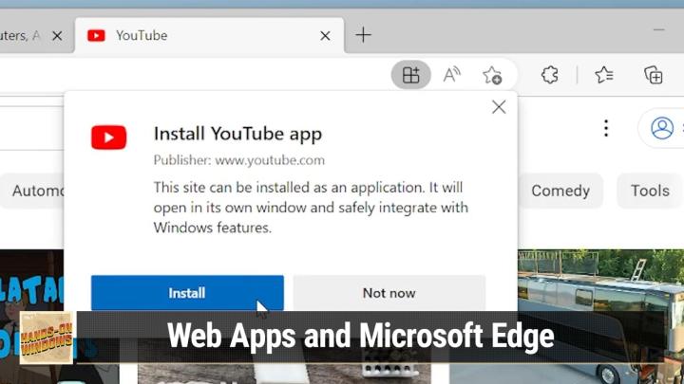The width and height of the screenshot is (684, 384).
Task: Click the Install YouTube app heading
Action: [x=237, y=134]
